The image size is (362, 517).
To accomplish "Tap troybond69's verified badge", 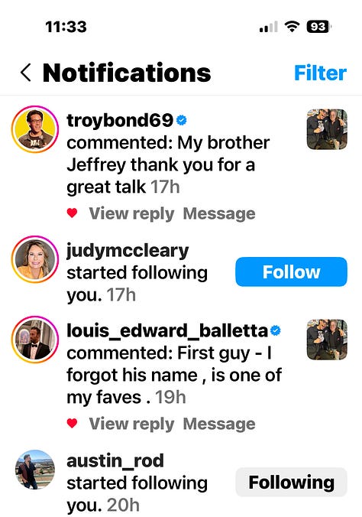I will coord(182,120).
